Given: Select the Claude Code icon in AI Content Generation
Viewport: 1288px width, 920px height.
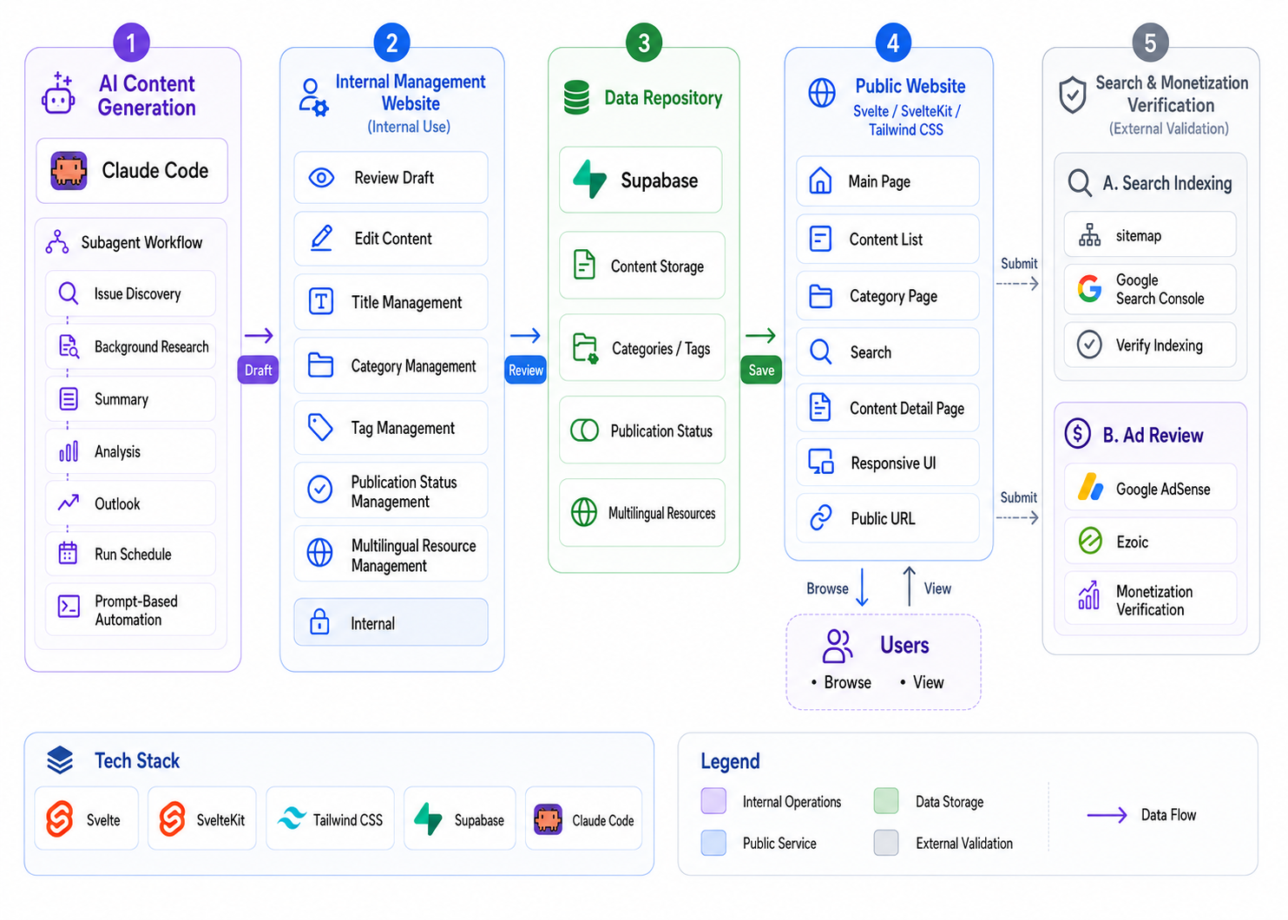Looking at the screenshot, I should (x=69, y=170).
